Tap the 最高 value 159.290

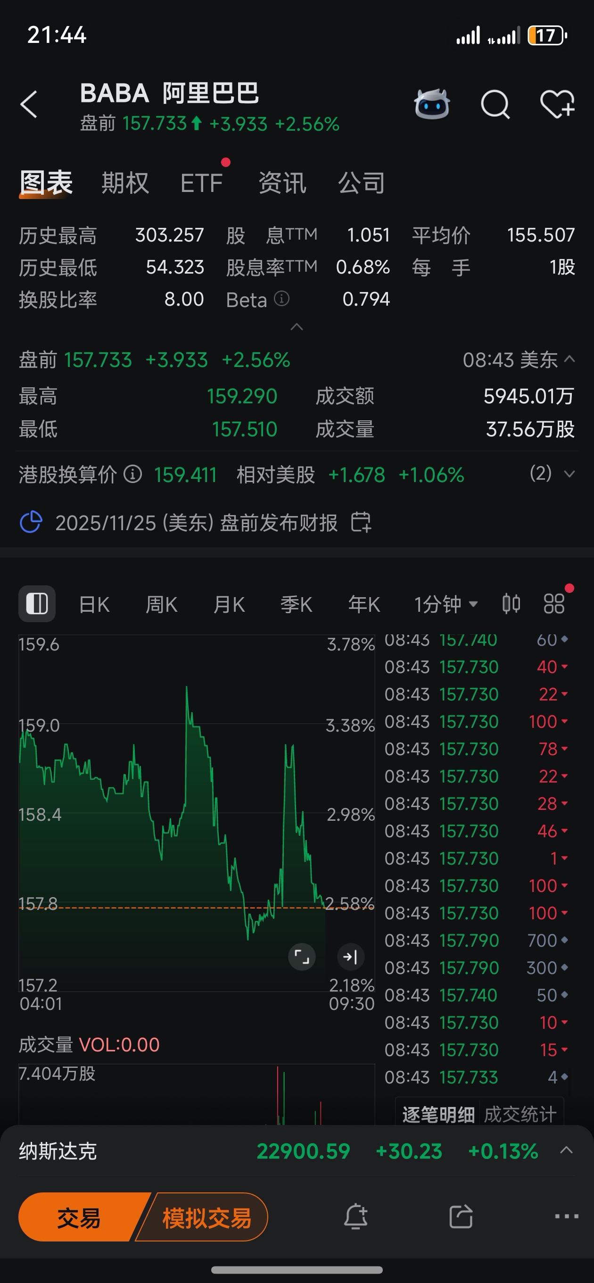click(x=242, y=396)
